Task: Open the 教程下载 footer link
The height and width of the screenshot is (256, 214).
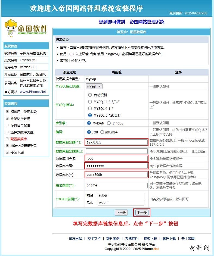Action: click(169, 239)
